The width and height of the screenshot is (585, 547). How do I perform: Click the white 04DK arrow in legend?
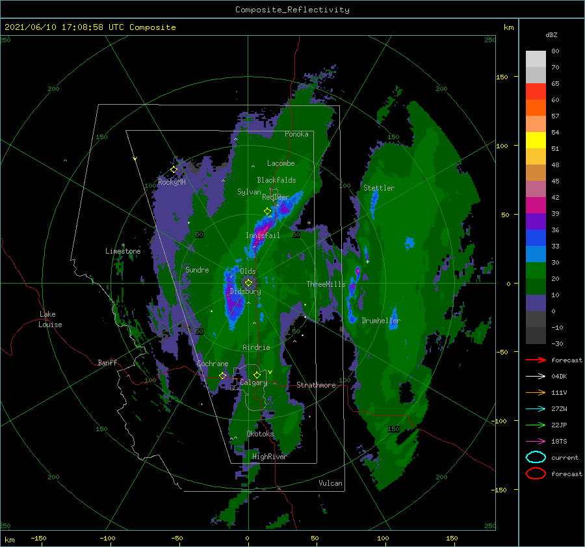tap(536, 376)
